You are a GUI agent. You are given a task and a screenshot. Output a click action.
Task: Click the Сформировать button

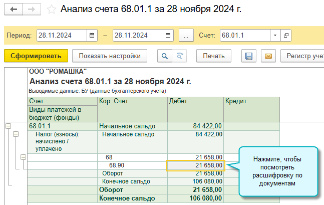(36, 56)
